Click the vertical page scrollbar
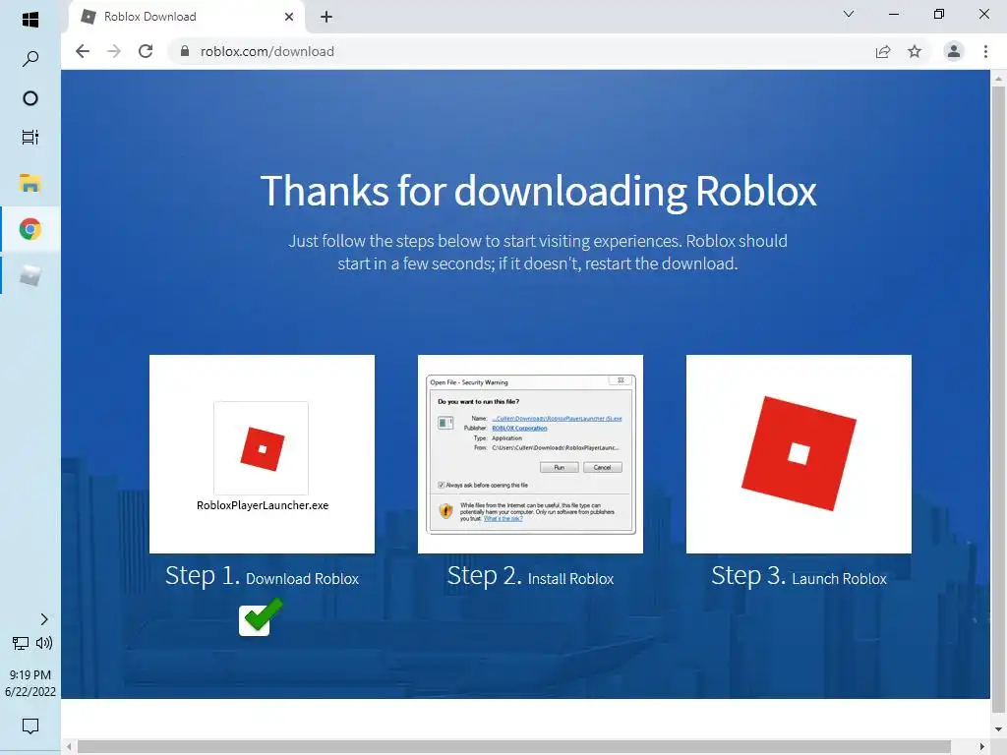Screen dimensions: 1007x755 click(x=998, y=399)
